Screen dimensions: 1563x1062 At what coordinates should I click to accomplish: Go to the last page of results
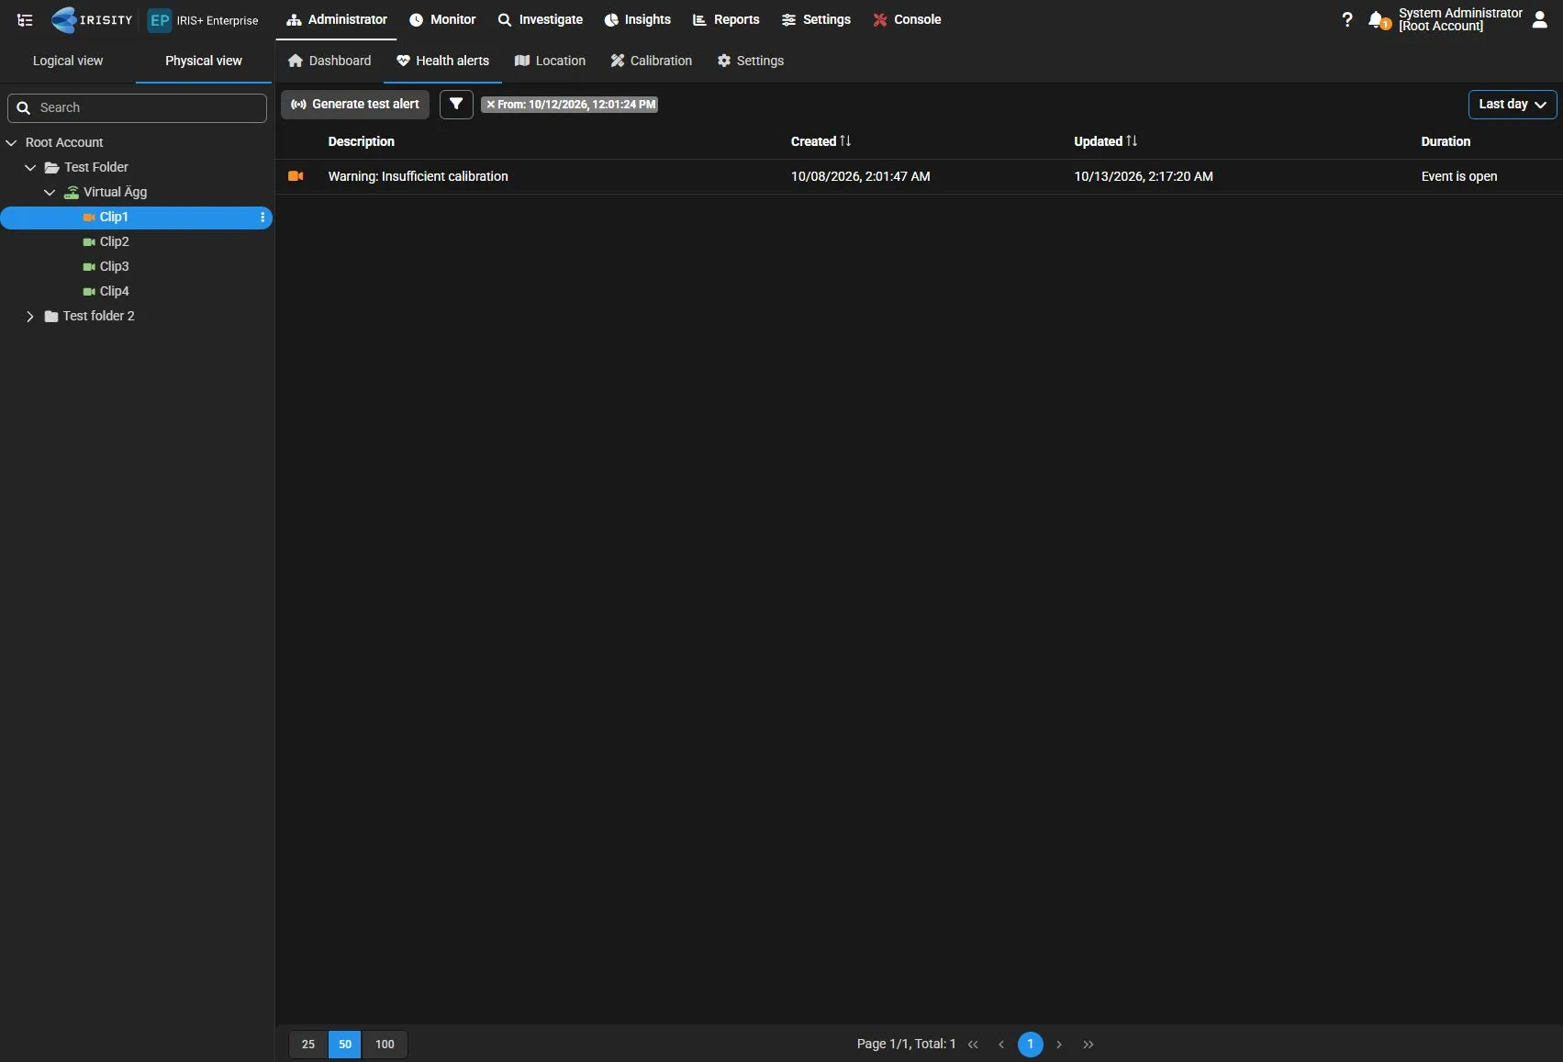[1089, 1045]
